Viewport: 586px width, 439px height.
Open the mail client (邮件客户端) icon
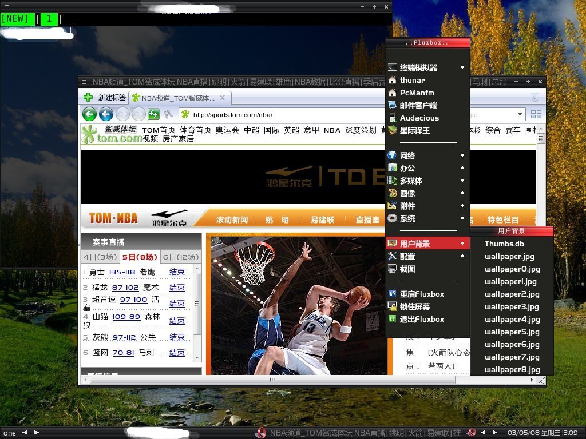point(392,105)
